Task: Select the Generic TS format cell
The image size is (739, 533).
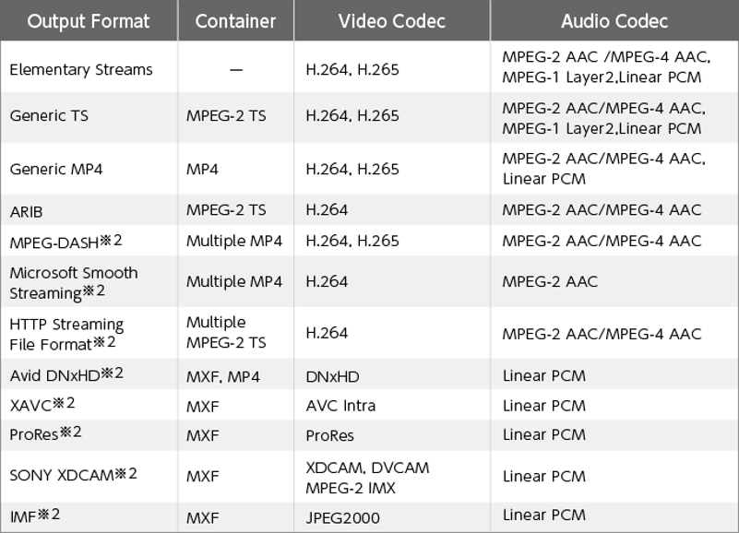Action: [x=49, y=116]
